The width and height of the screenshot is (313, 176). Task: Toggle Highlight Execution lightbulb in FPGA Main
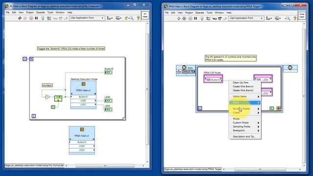tap(202, 19)
